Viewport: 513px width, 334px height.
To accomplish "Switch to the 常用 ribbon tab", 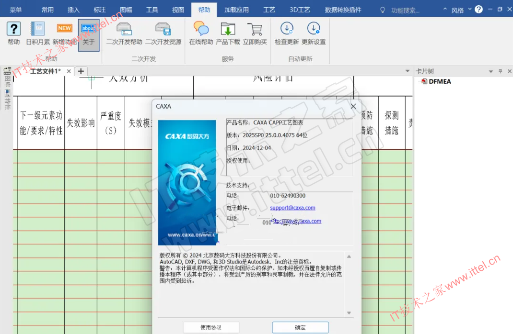I will 47,10.
